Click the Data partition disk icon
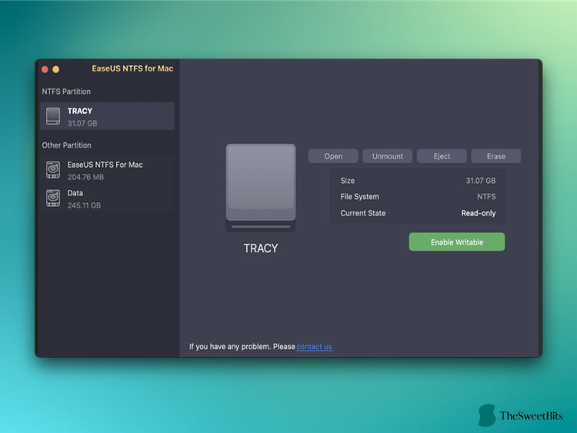 [53, 198]
